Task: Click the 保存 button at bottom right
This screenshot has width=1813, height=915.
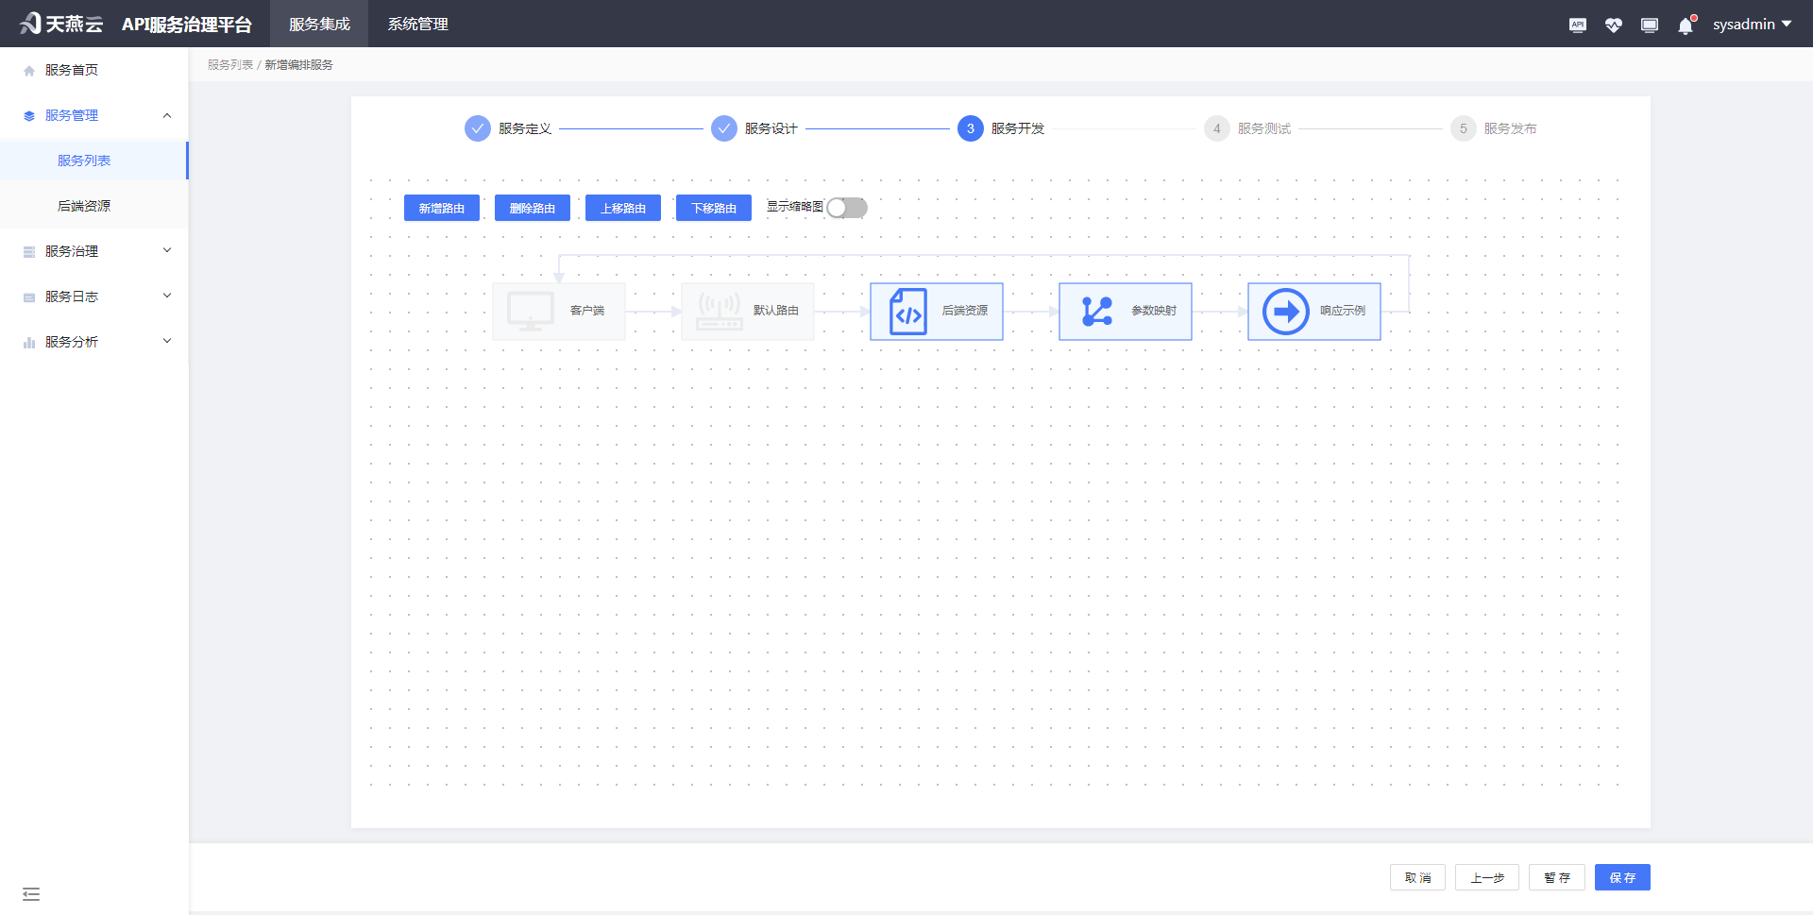Action: [x=1622, y=877]
